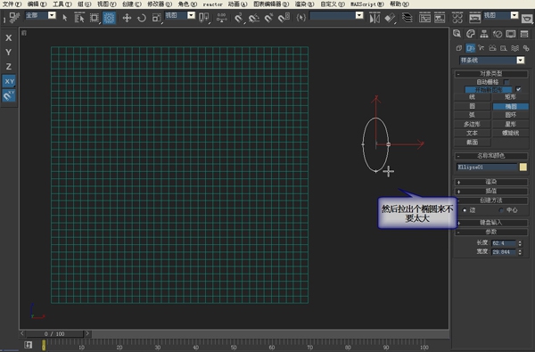This screenshot has height=352, width=535.
Task: Open the Schematic View icon
Action: coord(440,18)
